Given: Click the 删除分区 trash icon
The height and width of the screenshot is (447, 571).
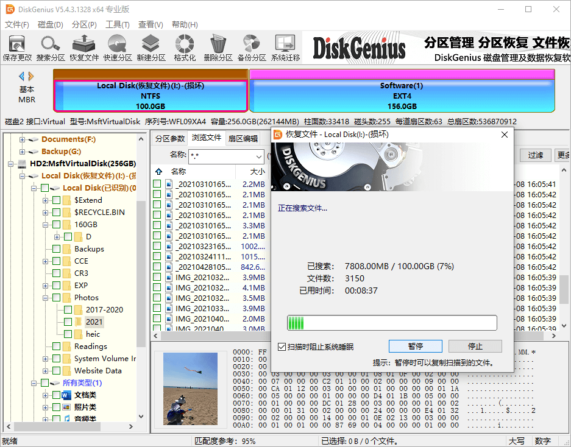Looking at the screenshot, I should coord(218,48).
